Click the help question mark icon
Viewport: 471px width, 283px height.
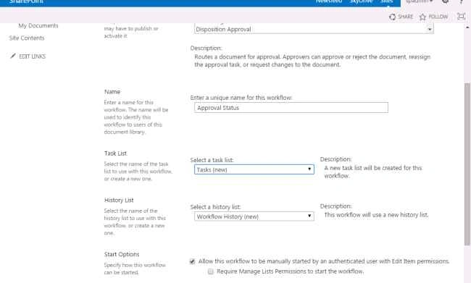point(461,1)
